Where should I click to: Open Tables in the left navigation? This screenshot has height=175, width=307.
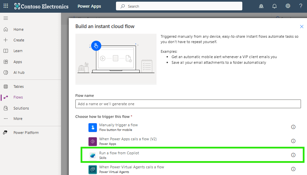(18, 86)
